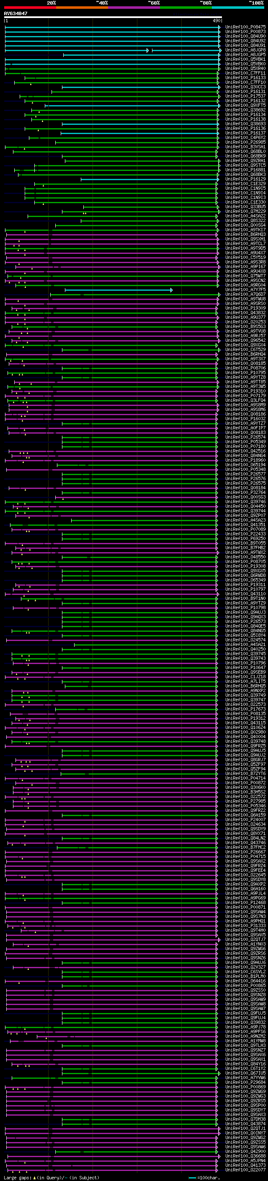The width and height of the screenshot is (268, 1181).
Task: Select hit label UniRef100_A7Y7F5
Action: point(245,290)
